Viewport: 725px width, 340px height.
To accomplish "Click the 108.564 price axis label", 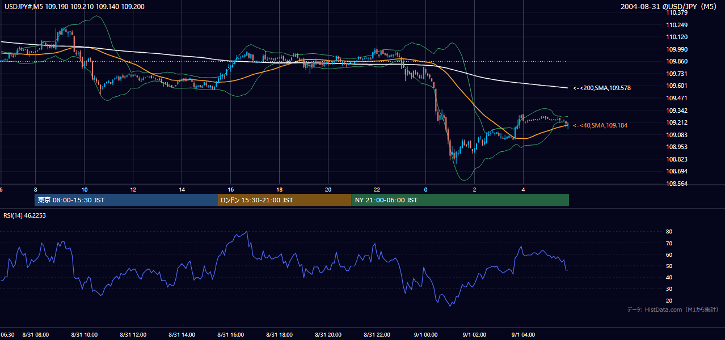I will click(676, 183).
